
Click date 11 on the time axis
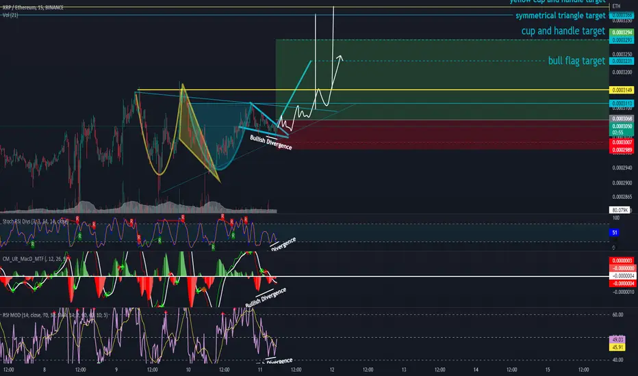260,370
